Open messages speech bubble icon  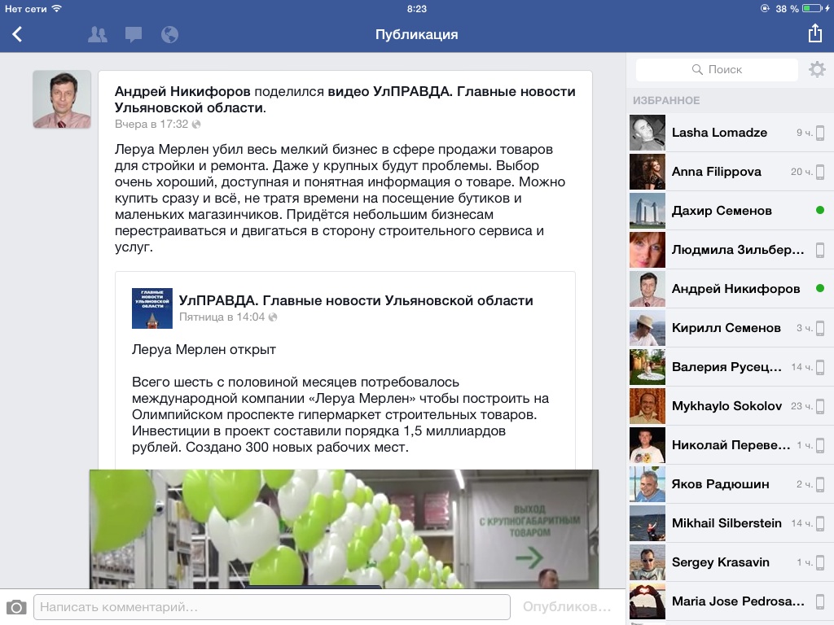click(x=134, y=34)
